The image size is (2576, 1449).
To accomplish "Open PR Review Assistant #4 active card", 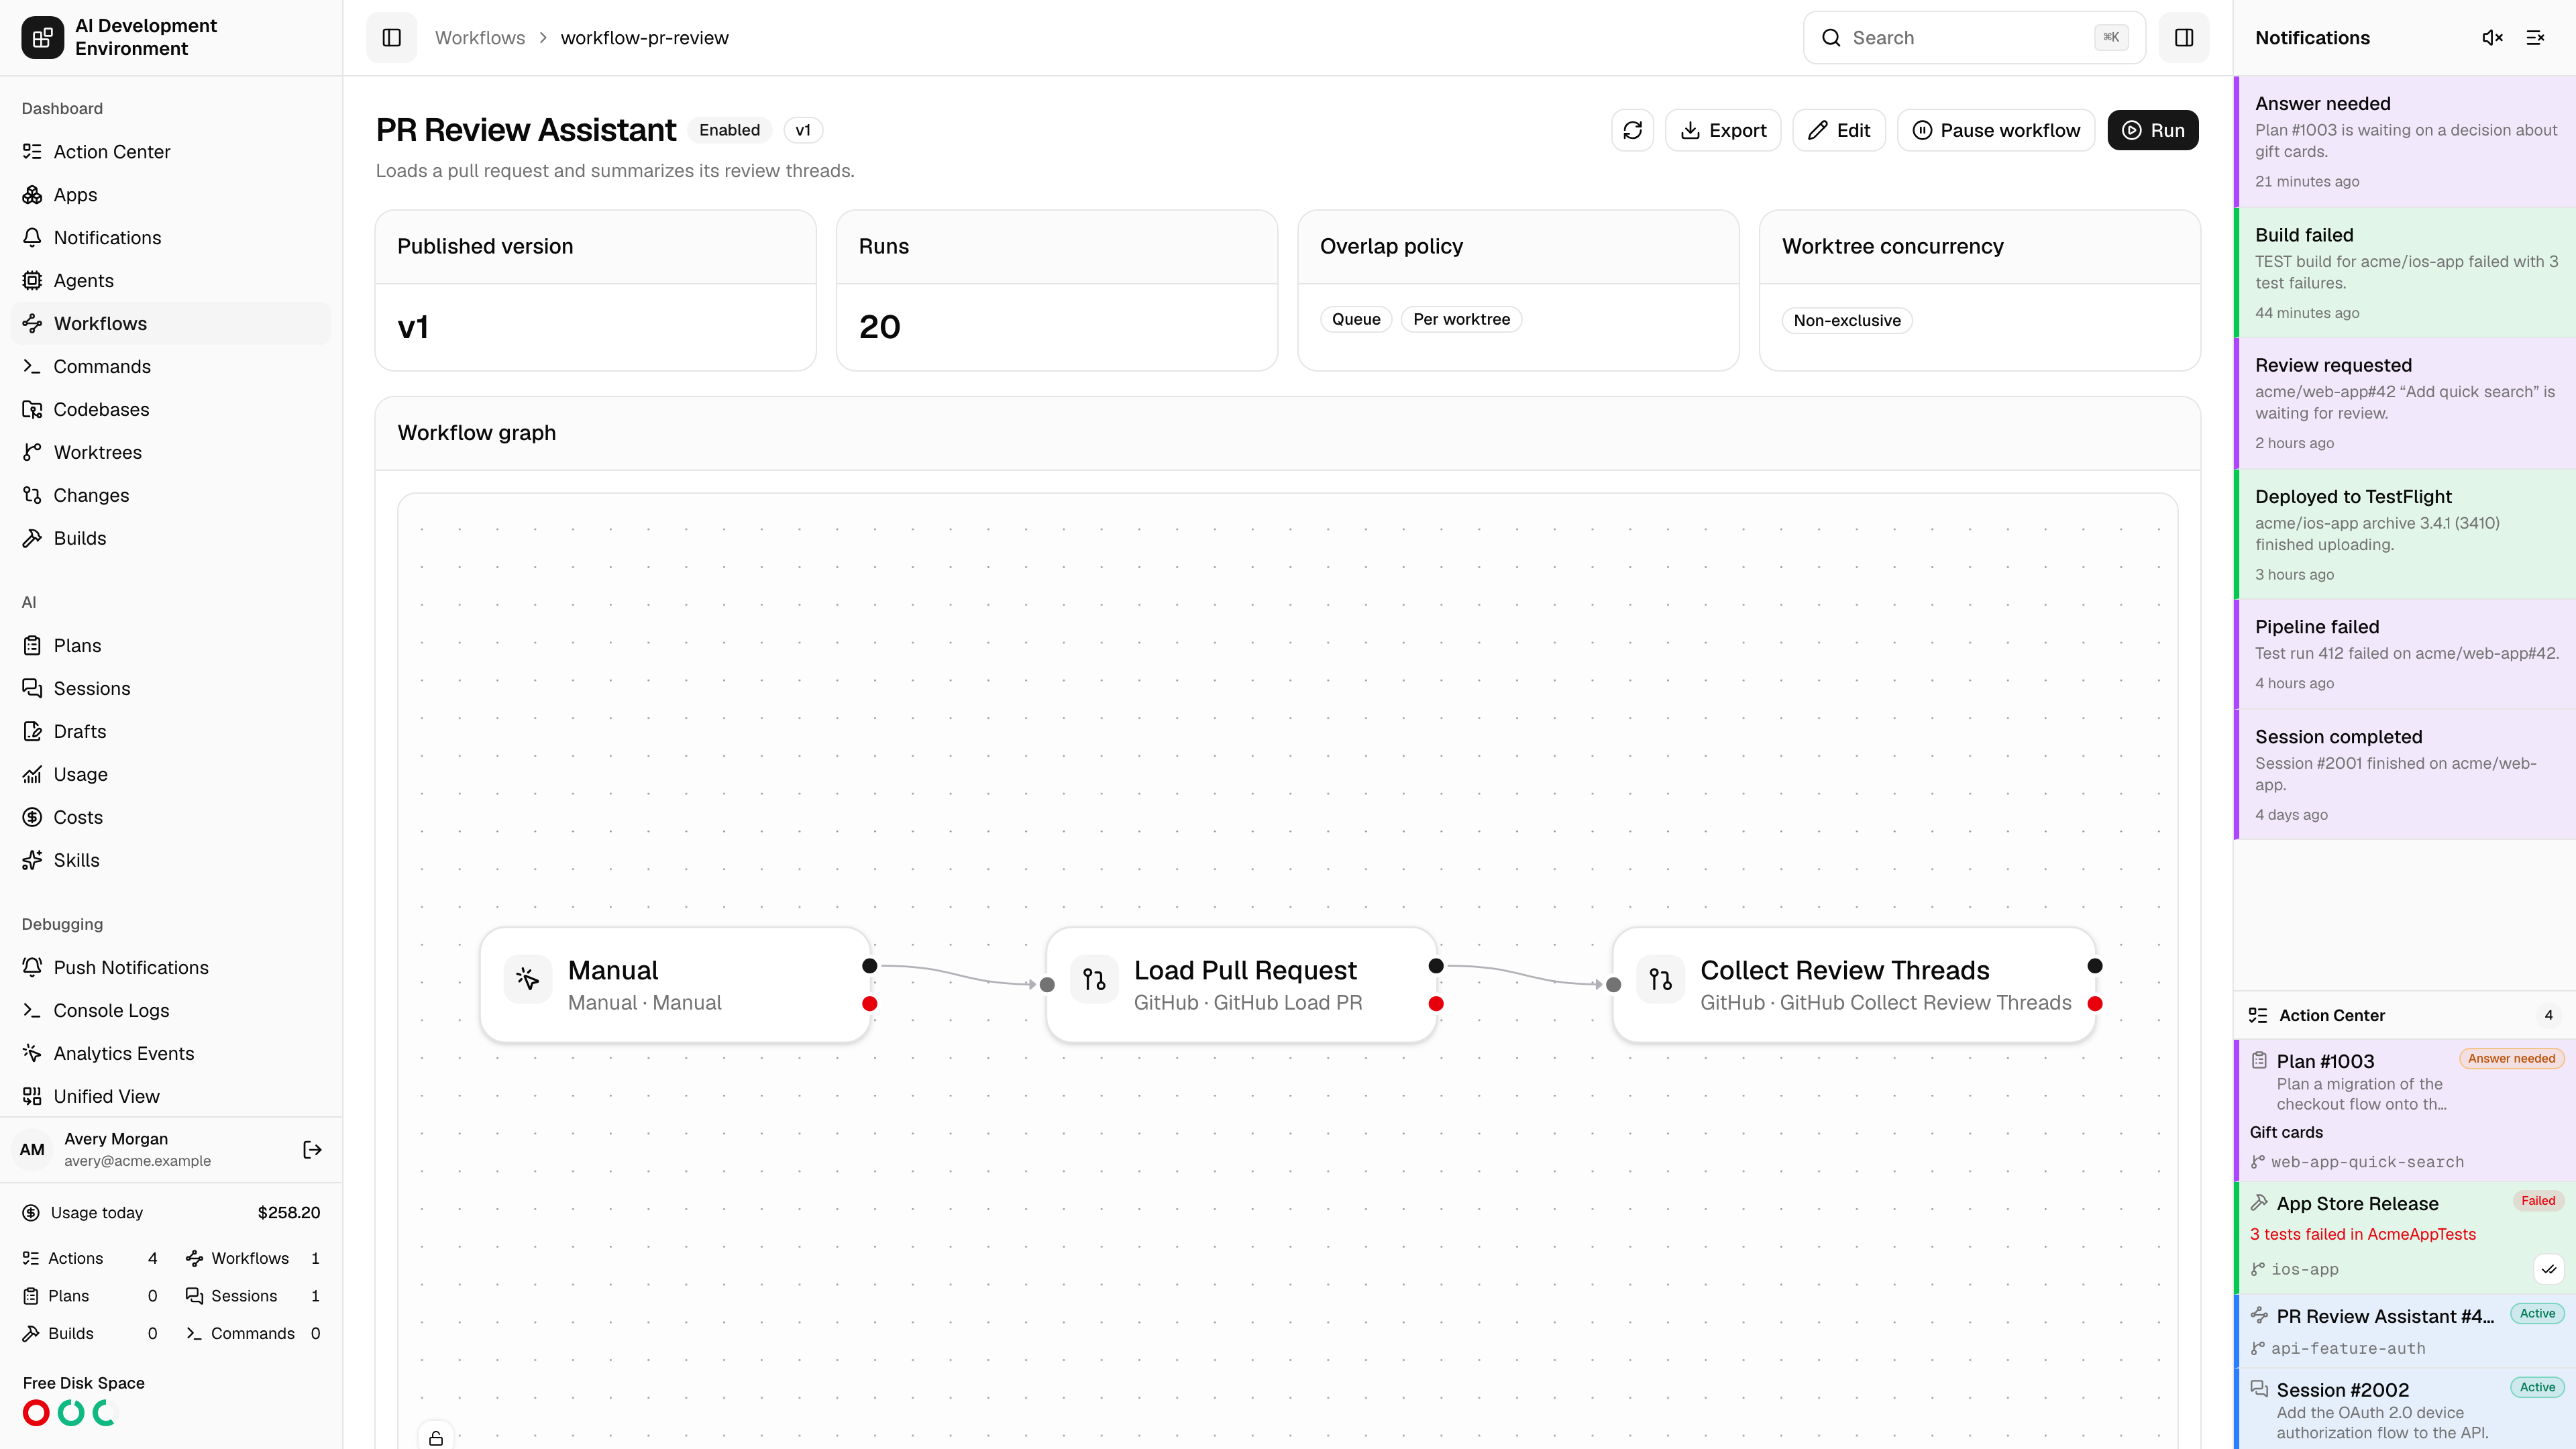I will point(2405,1331).
